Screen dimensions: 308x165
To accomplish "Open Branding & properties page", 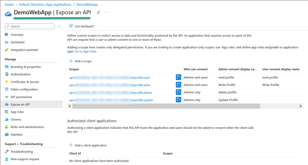I will click(26, 67).
